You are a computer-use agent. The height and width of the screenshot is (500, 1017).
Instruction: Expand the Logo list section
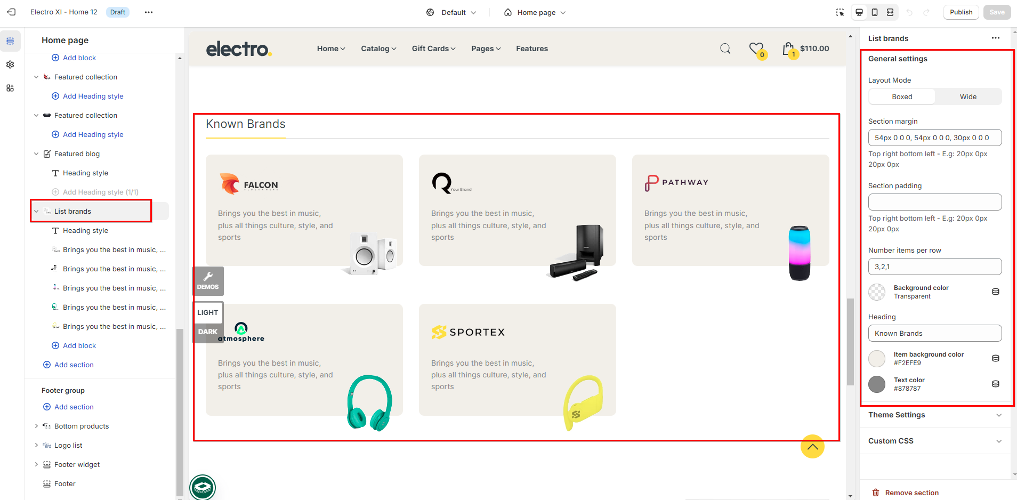click(x=36, y=445)
